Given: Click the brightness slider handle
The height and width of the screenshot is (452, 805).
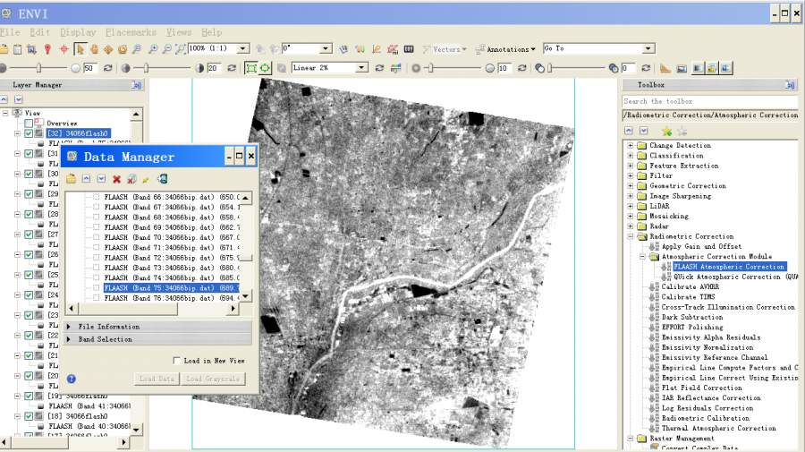Looking at the screenshot, I should coord(39,68).
